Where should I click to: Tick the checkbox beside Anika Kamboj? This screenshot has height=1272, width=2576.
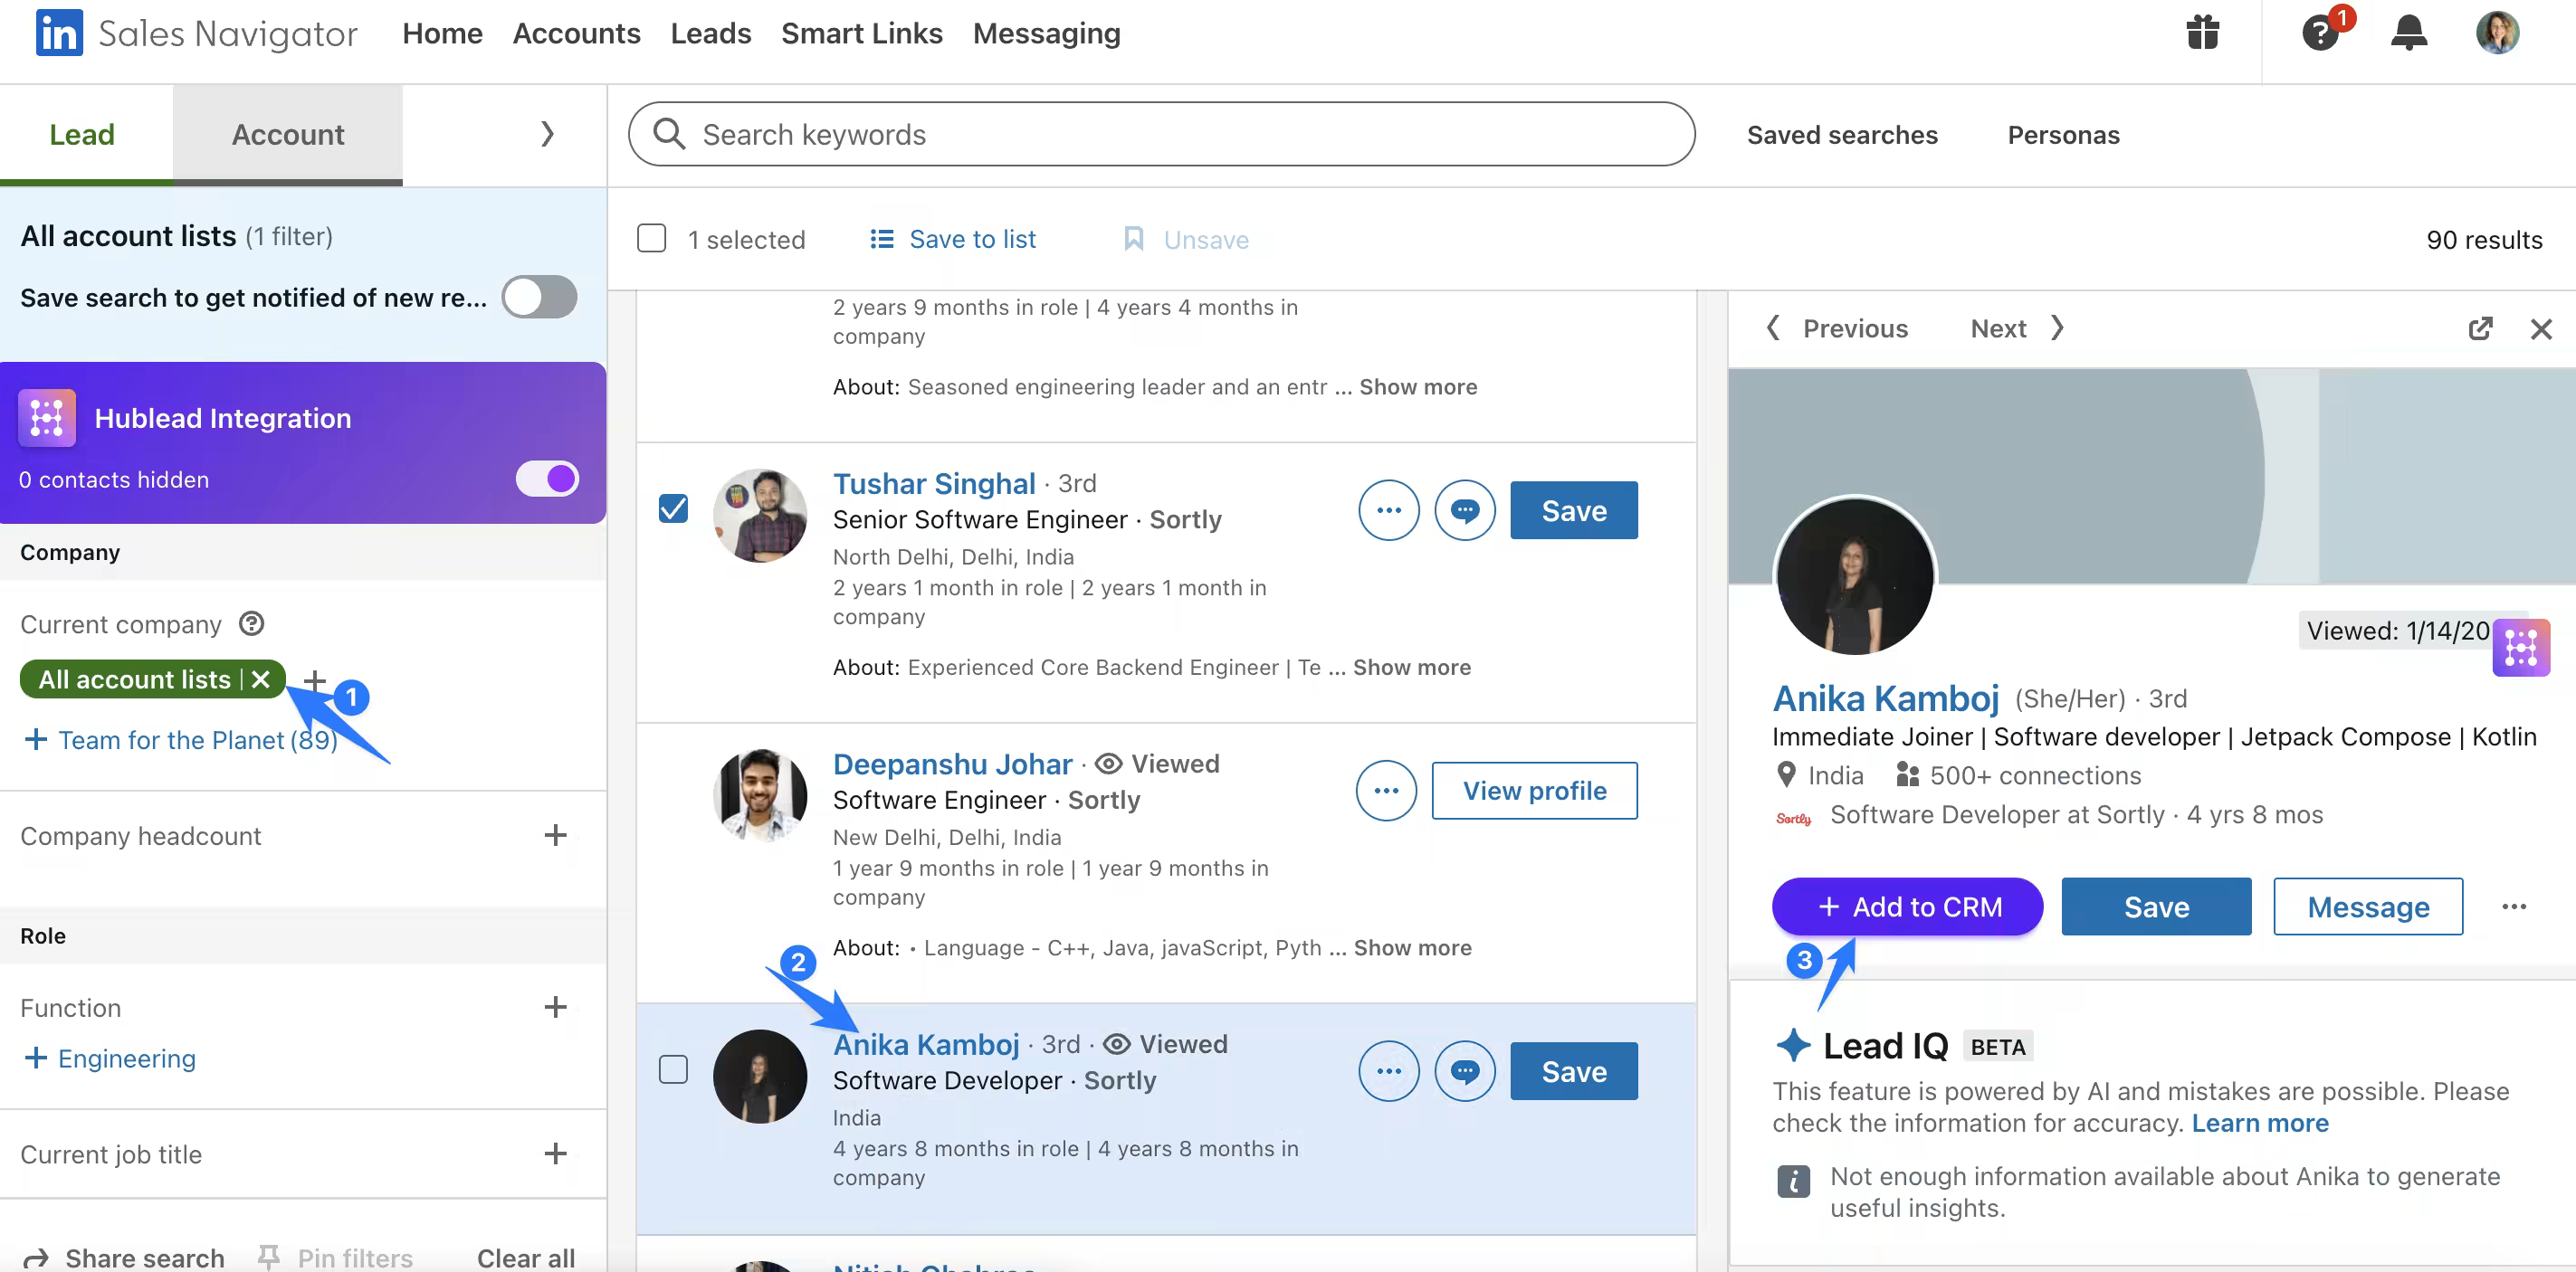coord(673,1069)
